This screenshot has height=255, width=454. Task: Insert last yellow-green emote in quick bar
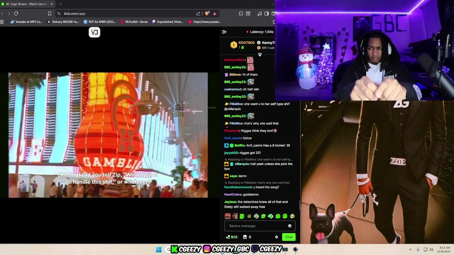292,216
